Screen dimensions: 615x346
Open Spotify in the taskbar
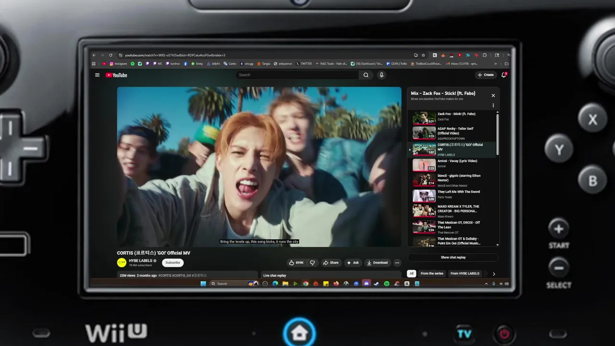tap(387, 284)
